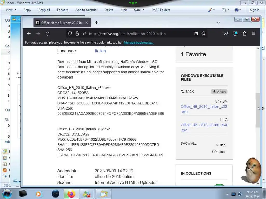Open the Pocket save icon
The image size is (266, 199).
coord(226,33)
